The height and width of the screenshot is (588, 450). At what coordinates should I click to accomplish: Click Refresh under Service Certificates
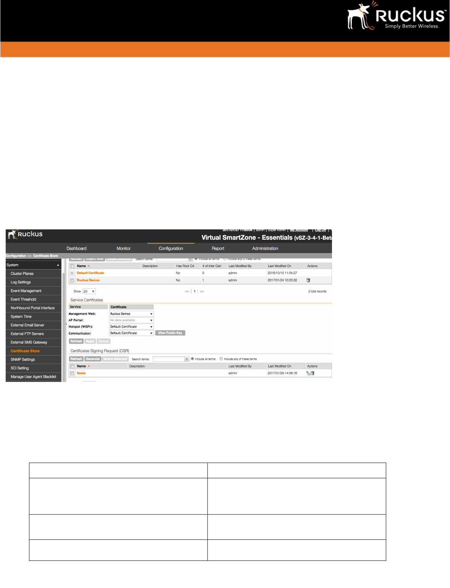pos(76,341)
